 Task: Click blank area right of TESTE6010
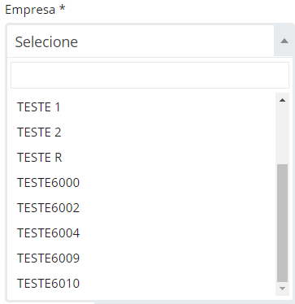[176, 284]
